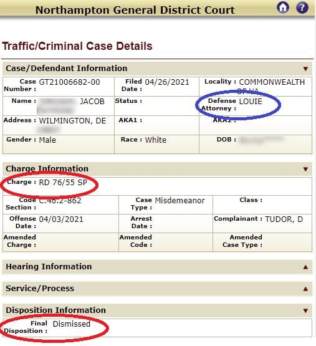Click the Disposition Information header
This screenshot has height=346, width=316.
tap(157, 310)
